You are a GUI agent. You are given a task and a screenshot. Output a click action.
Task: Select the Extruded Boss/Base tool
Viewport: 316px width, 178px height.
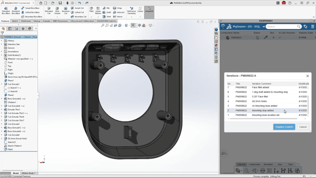(x=6, y=9)
